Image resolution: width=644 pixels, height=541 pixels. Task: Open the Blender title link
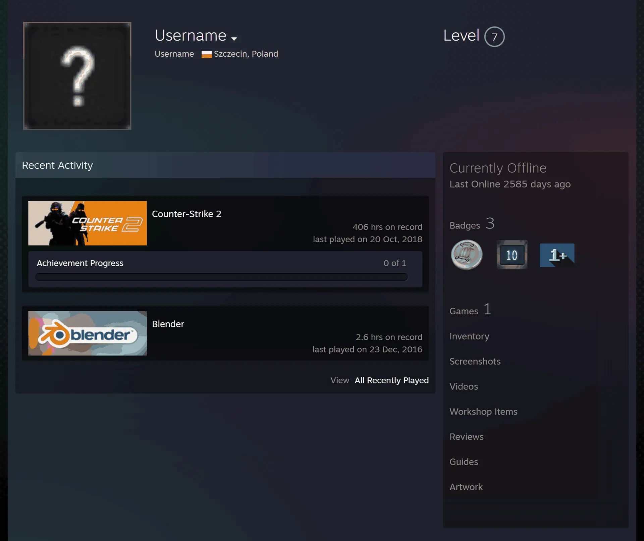coord(168,324)
